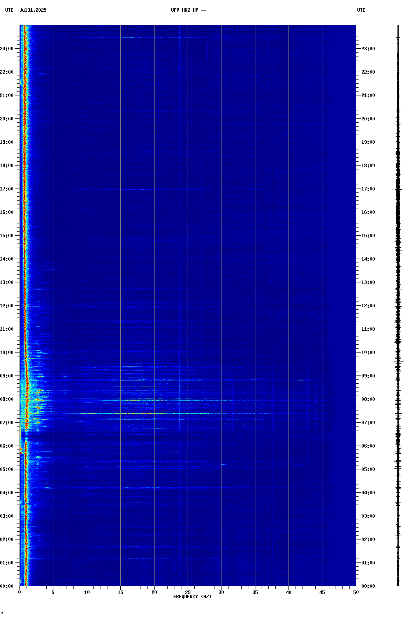Click the top-right 'UTC' label
This screenshot has width=415, height=617.
point(361,10)
